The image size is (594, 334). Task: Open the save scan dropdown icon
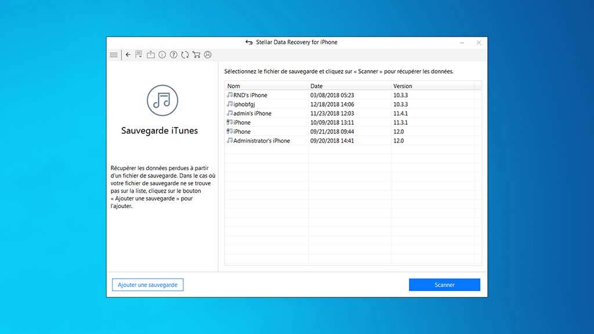click(x=139, y=55)
